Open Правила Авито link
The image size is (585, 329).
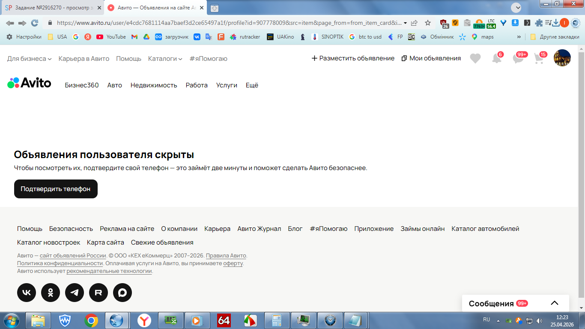pos(226,255)
